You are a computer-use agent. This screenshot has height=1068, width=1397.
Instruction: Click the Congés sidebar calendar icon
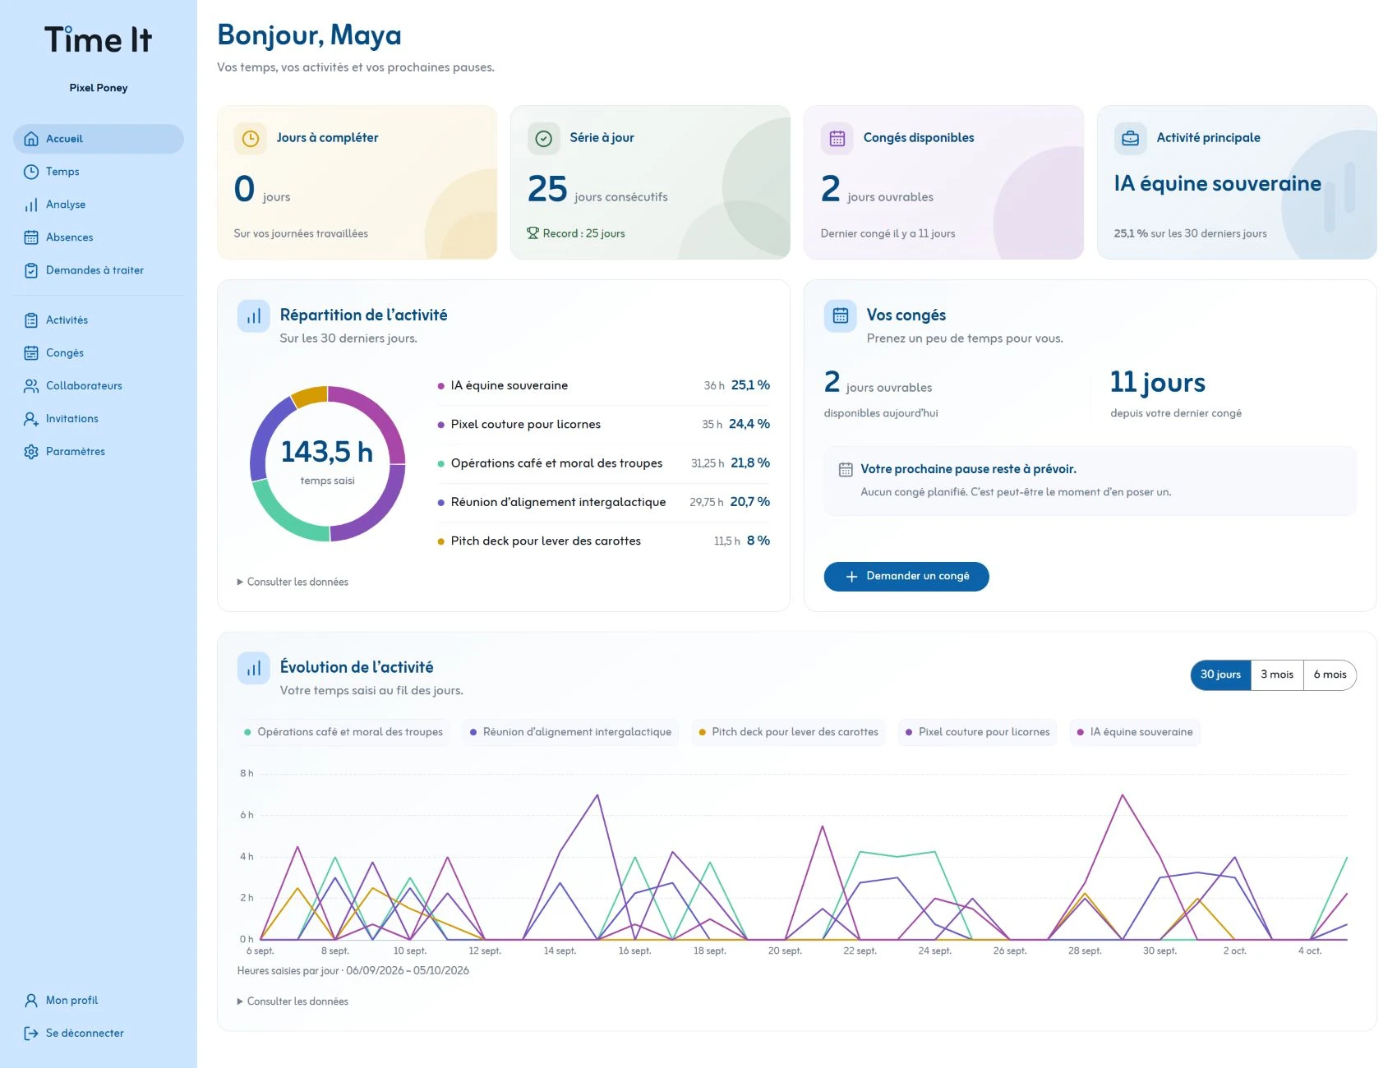pos(31,353)
